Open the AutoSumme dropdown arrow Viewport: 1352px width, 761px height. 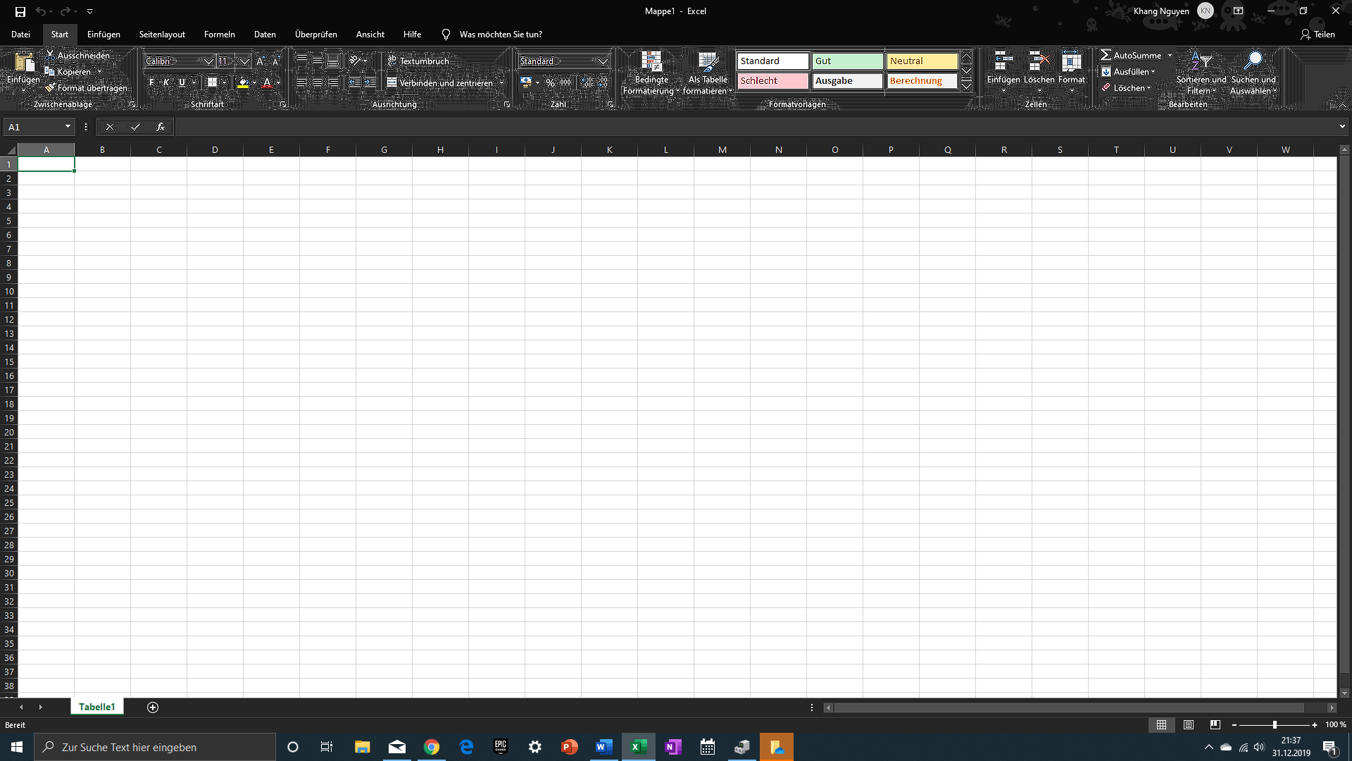(1170, 55)
